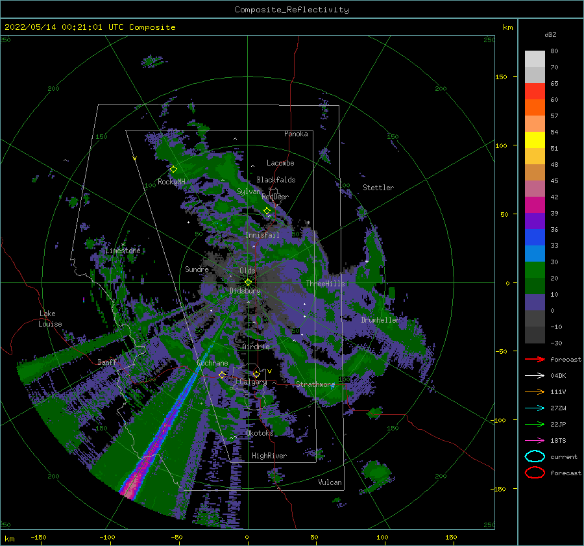Image resolution: width=584 pixels, height=546 pixels.
Task: Pick the orange swatch between 60 and 57
Action: (535, 107)
